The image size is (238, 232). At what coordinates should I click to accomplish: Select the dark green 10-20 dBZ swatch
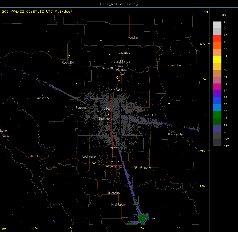pos(217,121)
